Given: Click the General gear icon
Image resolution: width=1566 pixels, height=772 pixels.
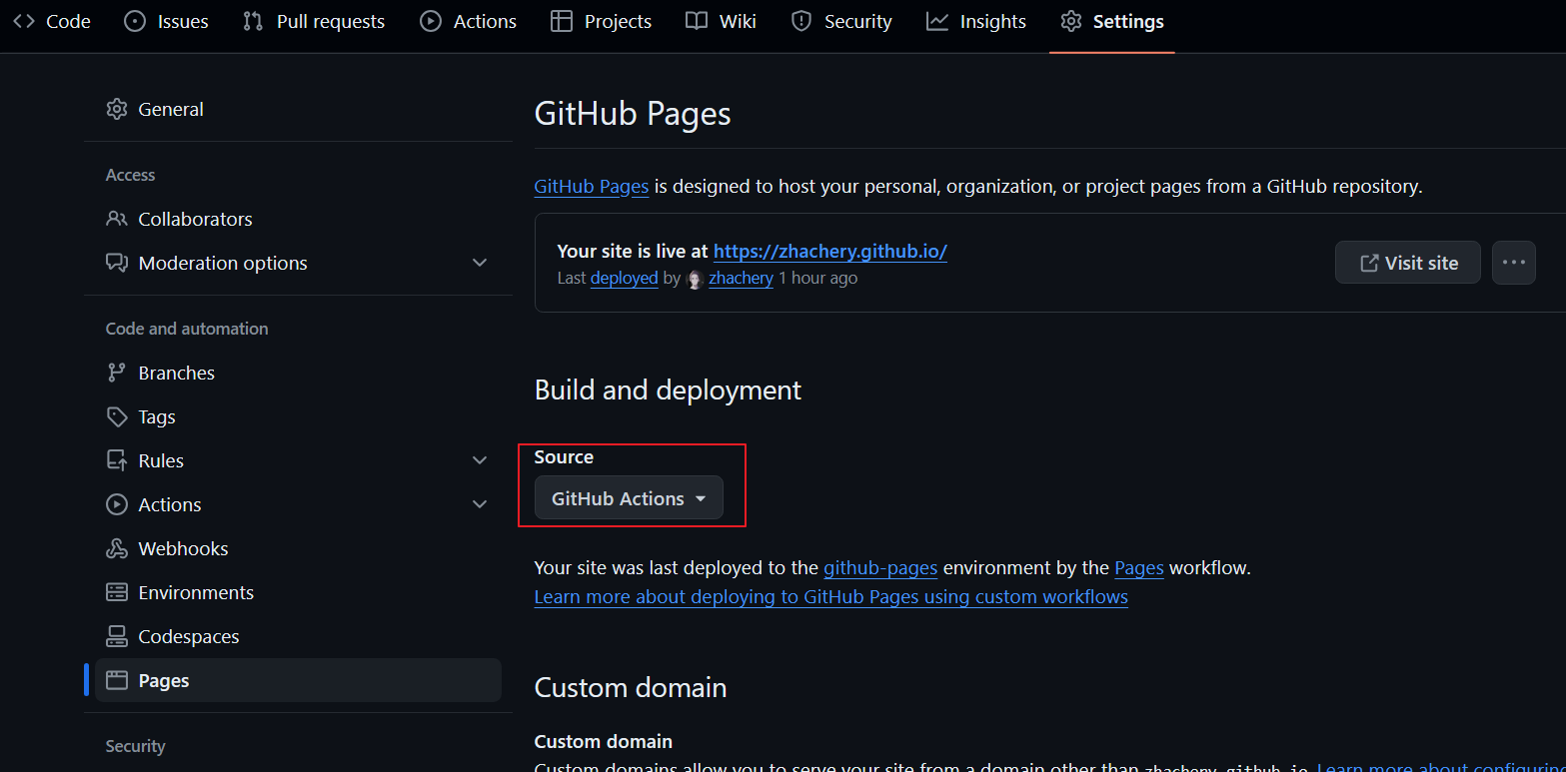Looking at the screenshot, I should point(118,108).
